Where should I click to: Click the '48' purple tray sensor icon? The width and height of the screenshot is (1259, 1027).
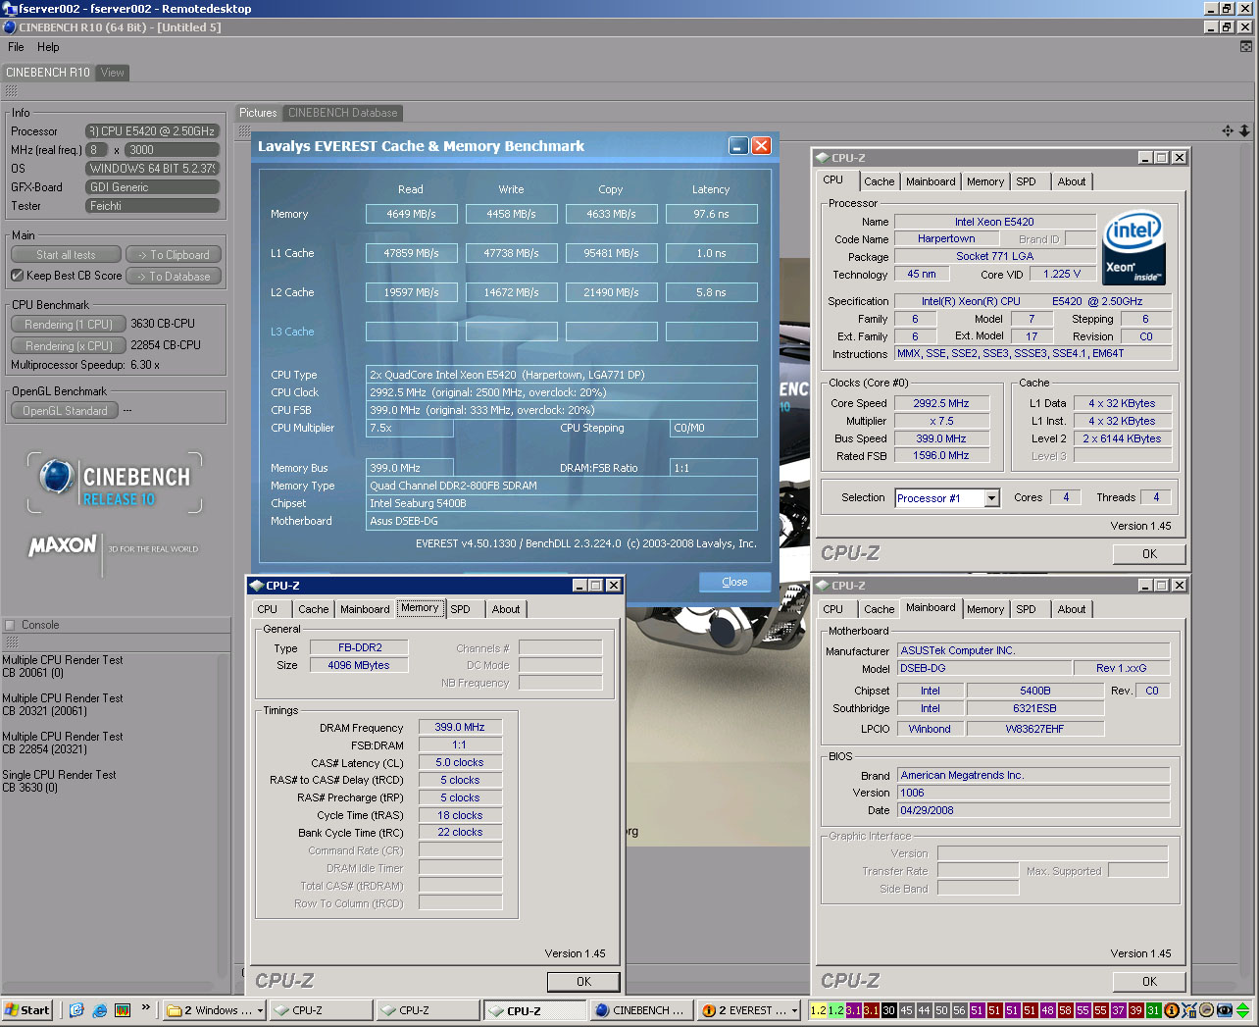click(1047, 1009)
